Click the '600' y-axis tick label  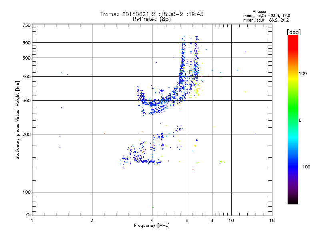(26, 43)
